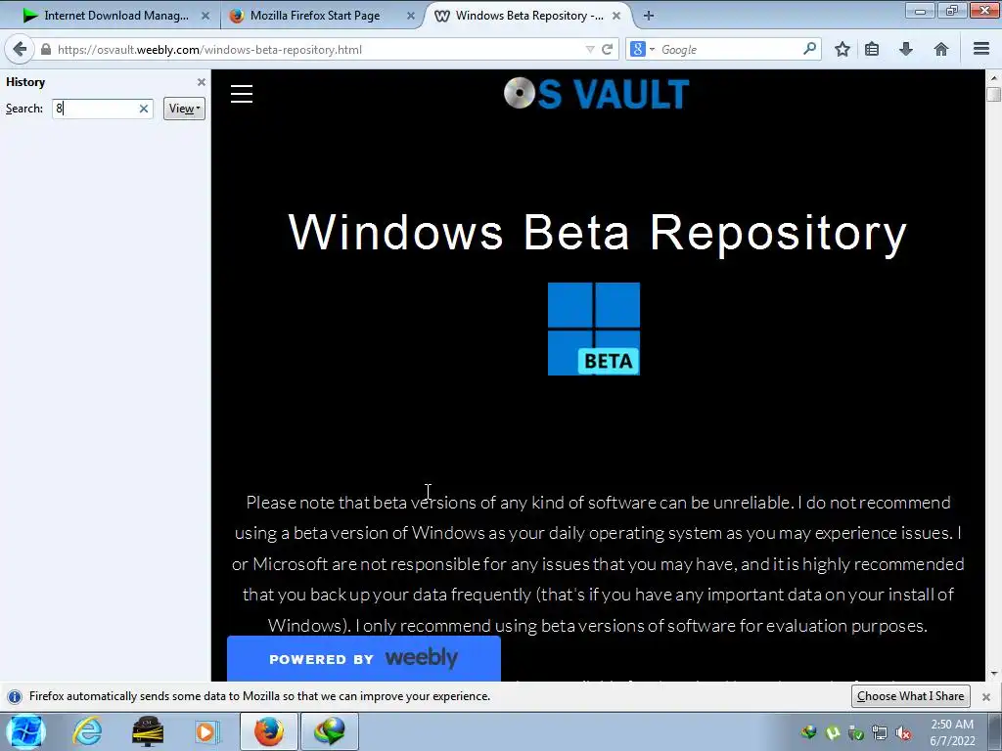Click the Windows Beta Repository heading
Screen dimensions: 1002x751
598,233
